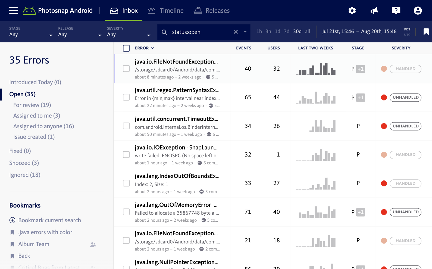432x269 pixels.
Task: Select the first FileNotFoundException row checkbox
Action: click(126, 68)
